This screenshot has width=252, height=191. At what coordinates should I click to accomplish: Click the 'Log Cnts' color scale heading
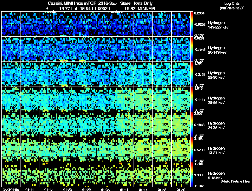(x=232, y=3)
